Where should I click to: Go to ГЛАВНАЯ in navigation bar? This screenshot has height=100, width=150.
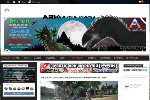[6, 58]
